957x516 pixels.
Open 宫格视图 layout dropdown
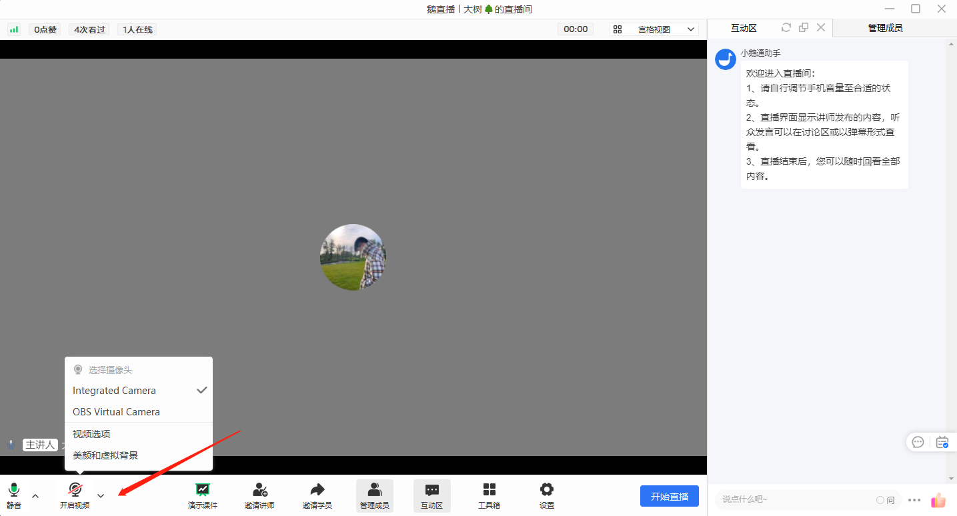654,29
